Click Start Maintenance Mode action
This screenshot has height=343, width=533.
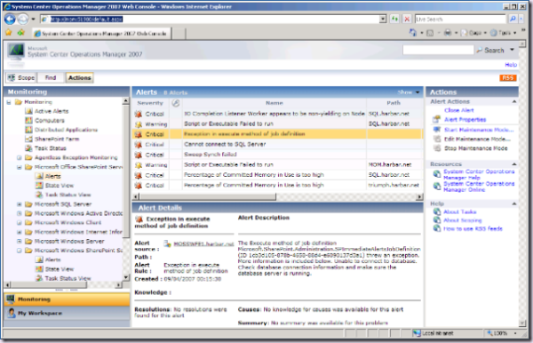(x=479, y=130)
